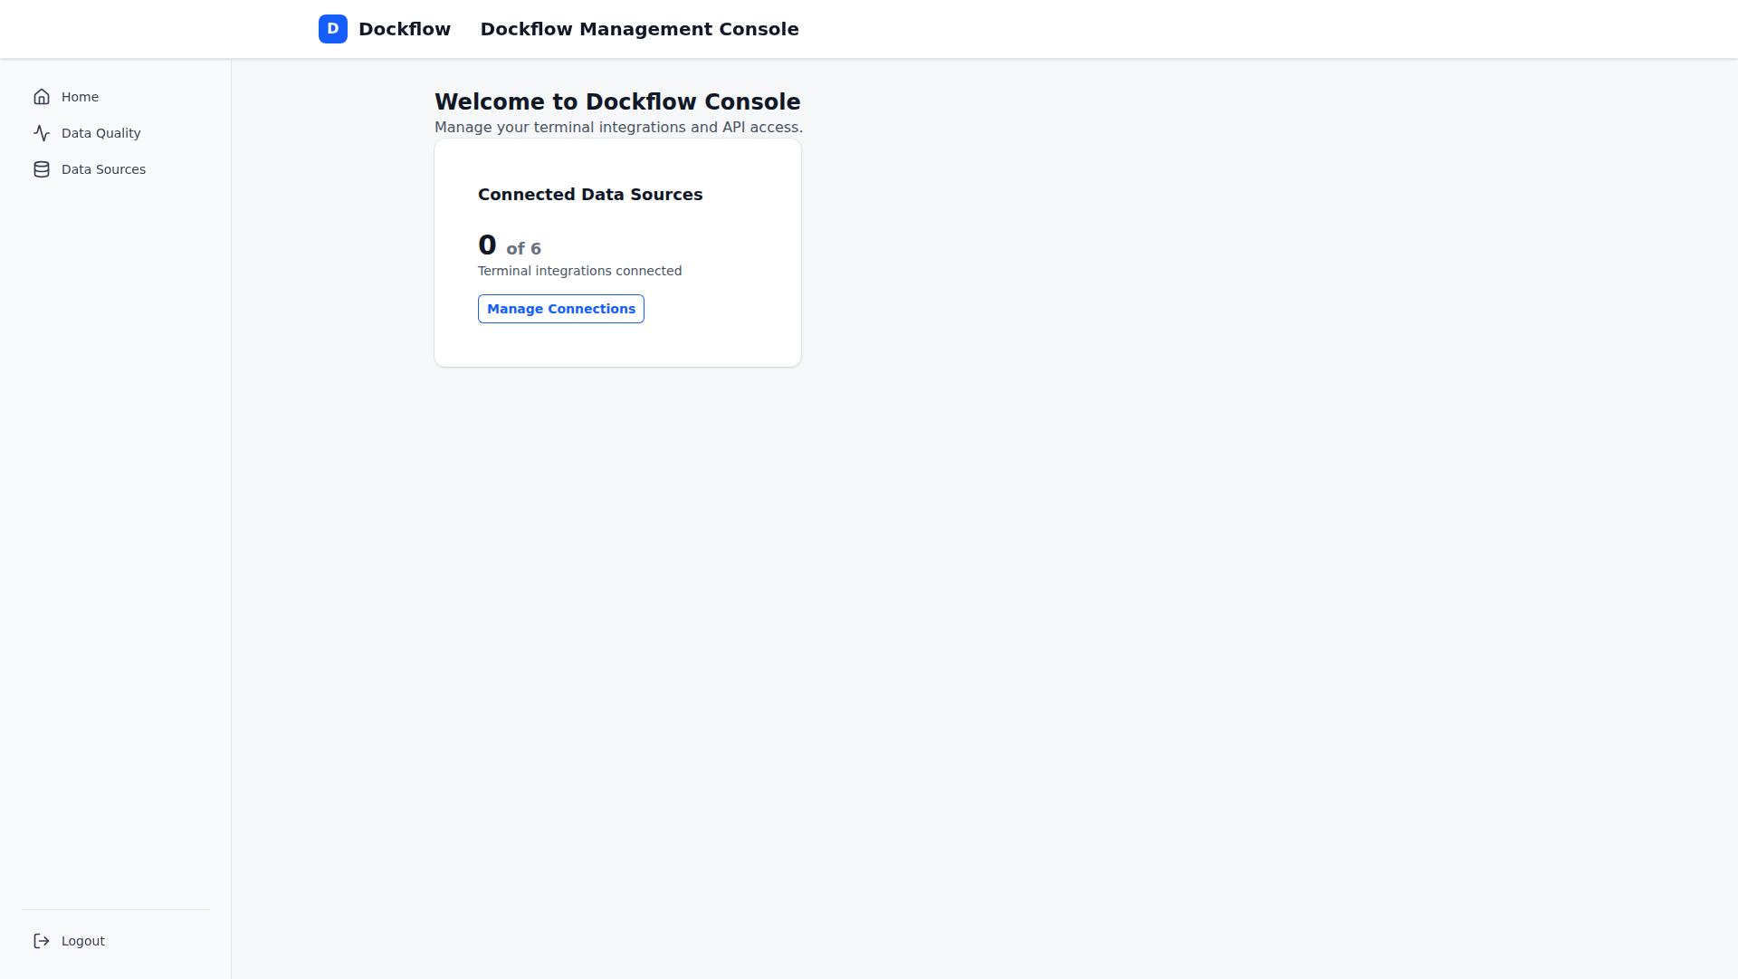
Task: Click the Logout option at sidebar bottom
Action: (82, 941)
